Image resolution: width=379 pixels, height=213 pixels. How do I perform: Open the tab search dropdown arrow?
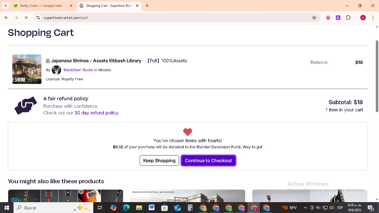(x=6, y=6)
